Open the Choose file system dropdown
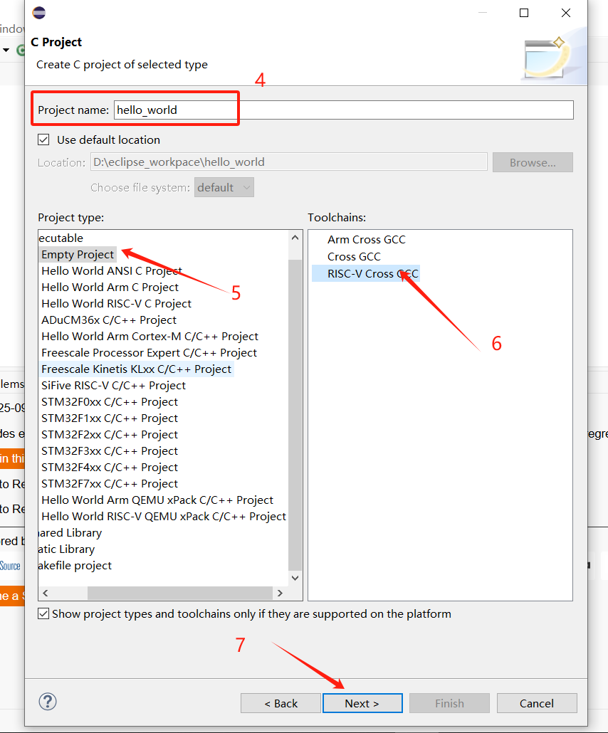This screenshot has height=733, width=608. (x=224, y=187)
